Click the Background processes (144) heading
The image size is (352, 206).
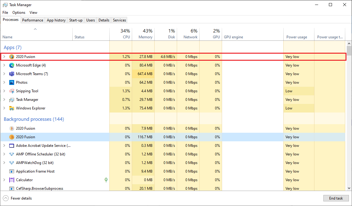click(34, 119)
